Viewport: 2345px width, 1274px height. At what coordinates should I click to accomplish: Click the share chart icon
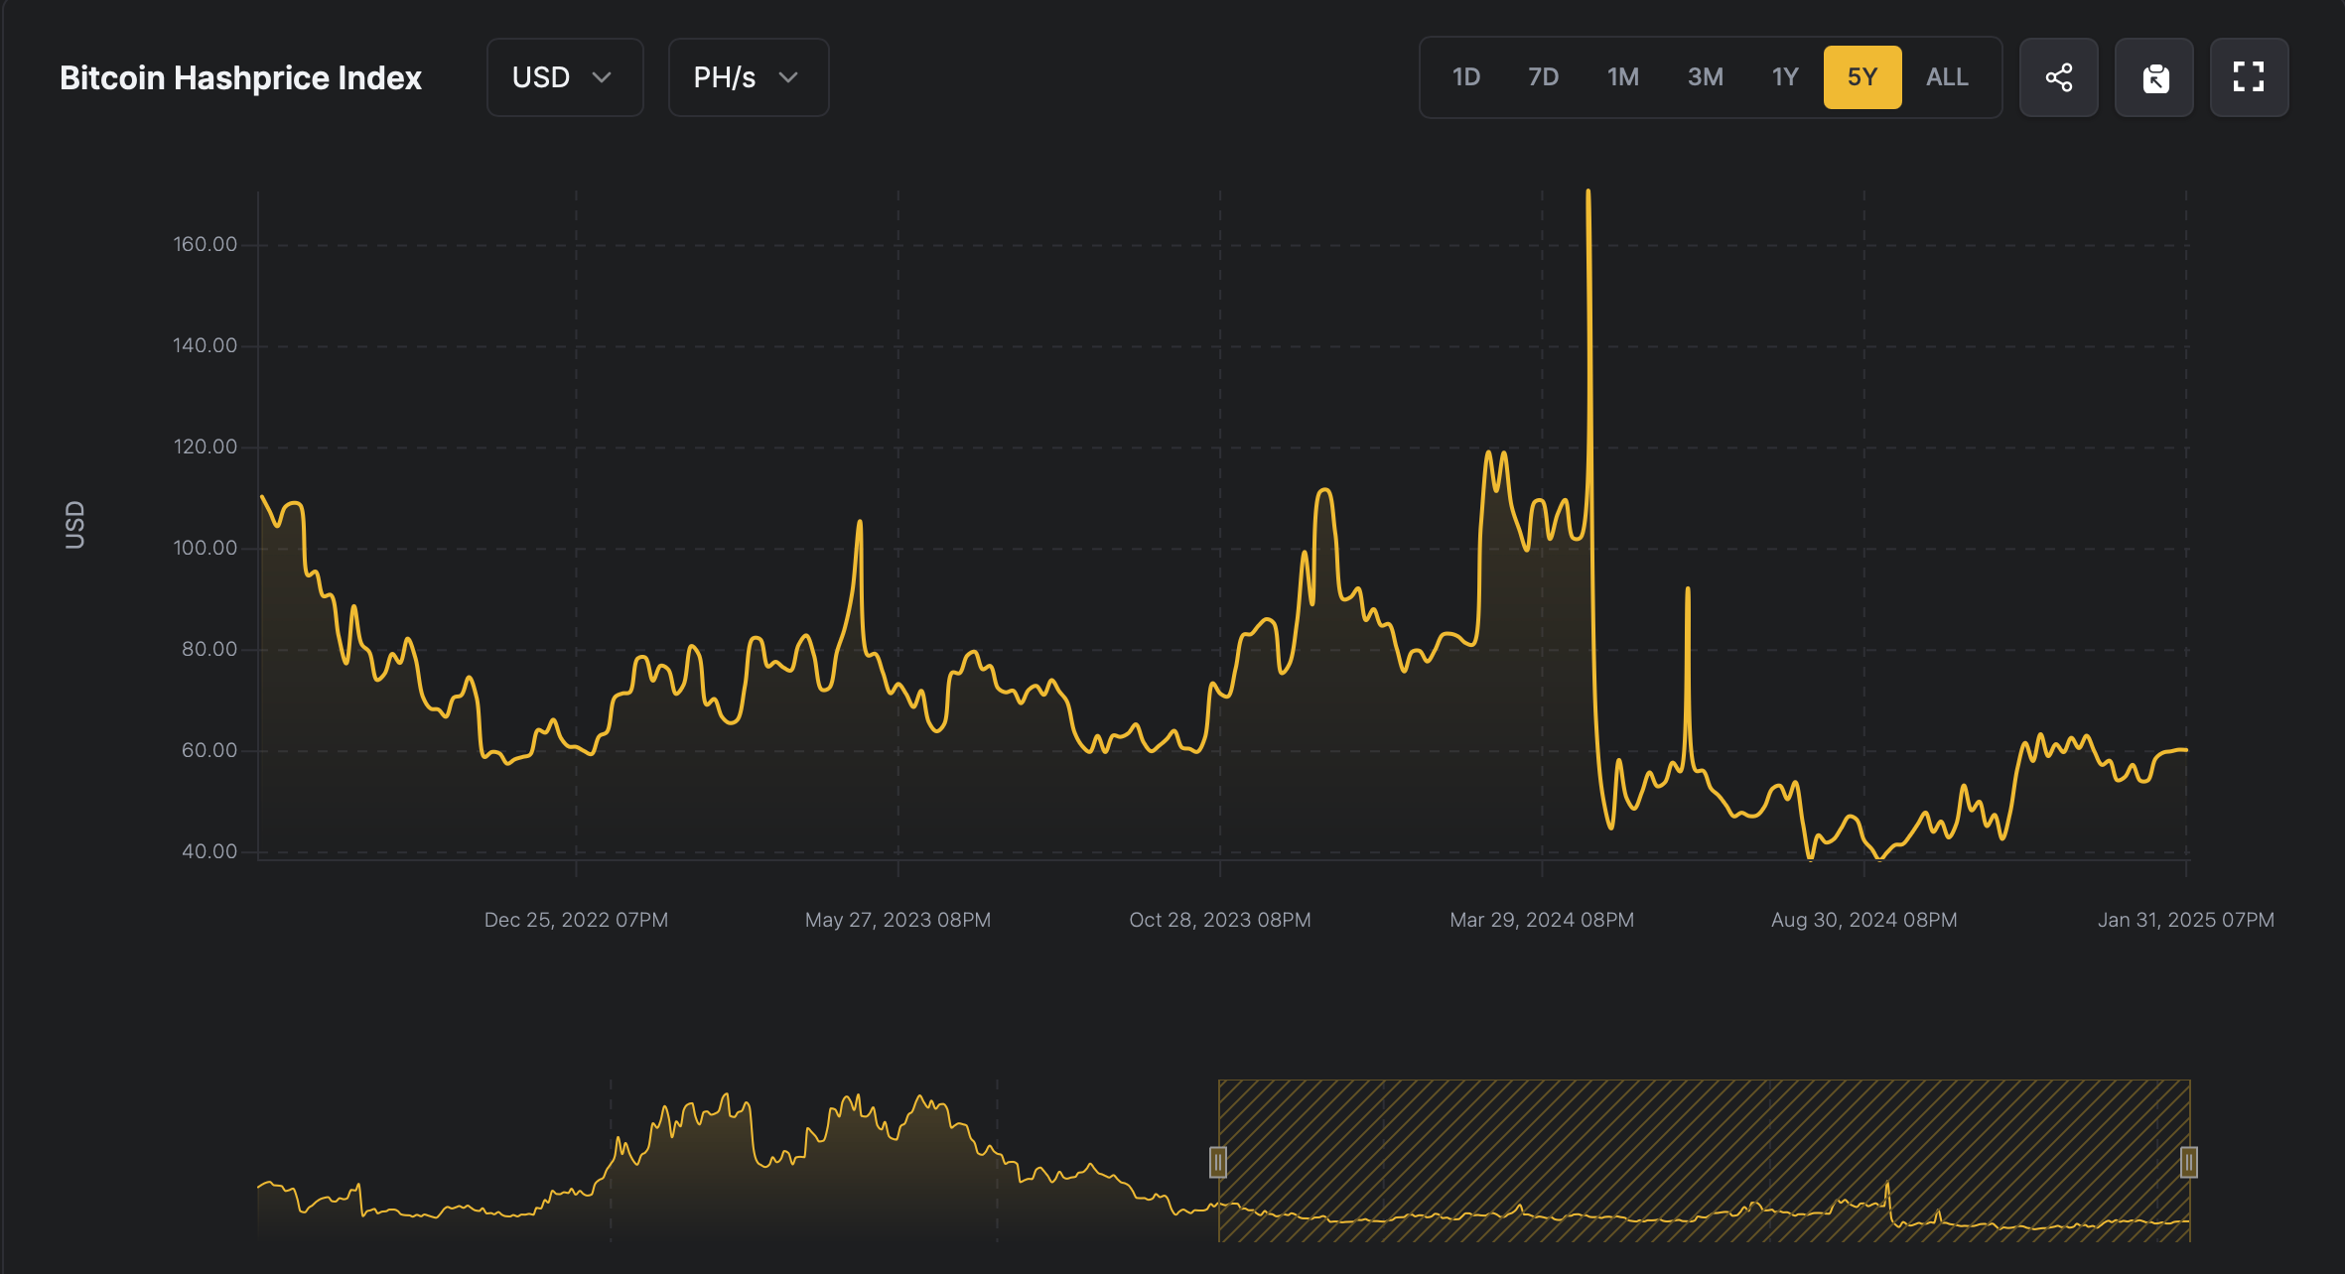[2058, 77]
